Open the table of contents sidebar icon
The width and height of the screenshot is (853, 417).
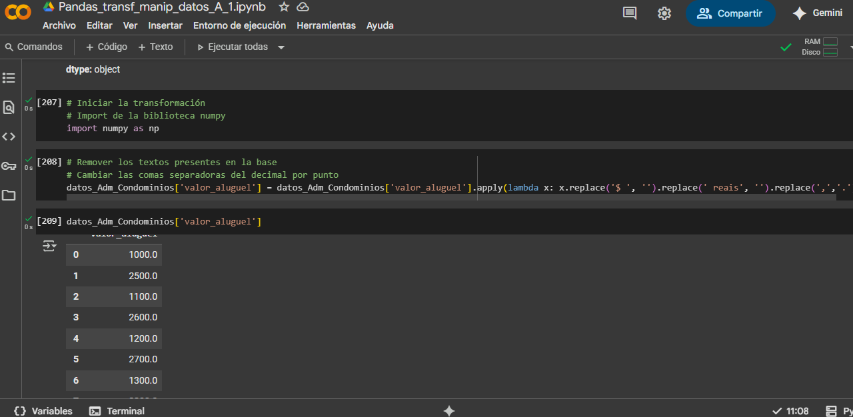[9, 78]
